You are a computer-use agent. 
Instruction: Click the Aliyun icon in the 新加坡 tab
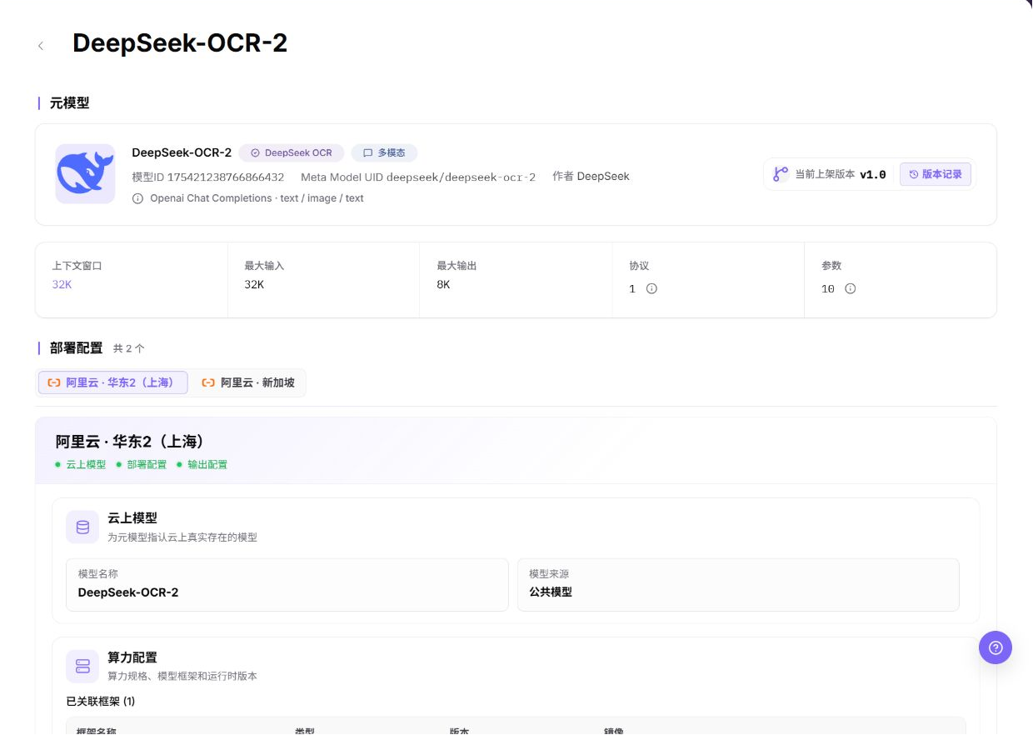point(208,382)
